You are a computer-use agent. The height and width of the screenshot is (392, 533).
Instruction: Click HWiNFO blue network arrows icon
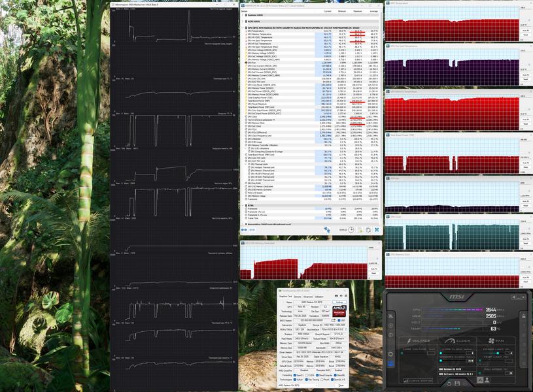(x=327, y=229)
